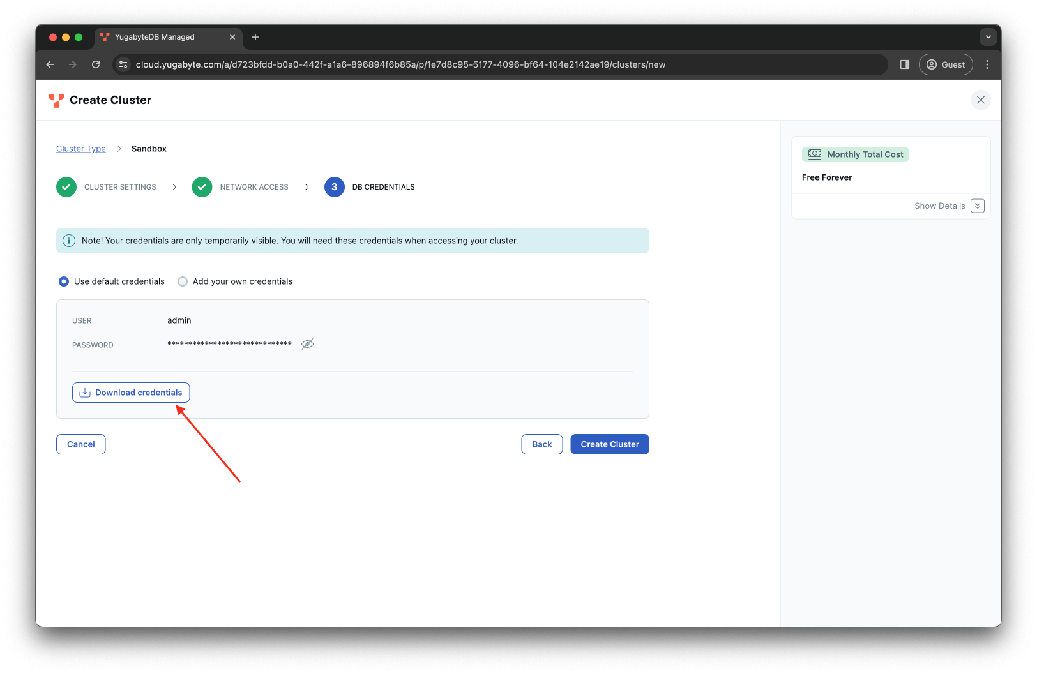The width and height of the screenshot is (1037, 674).
Task: Click the Back button
Action: [541, 444]
